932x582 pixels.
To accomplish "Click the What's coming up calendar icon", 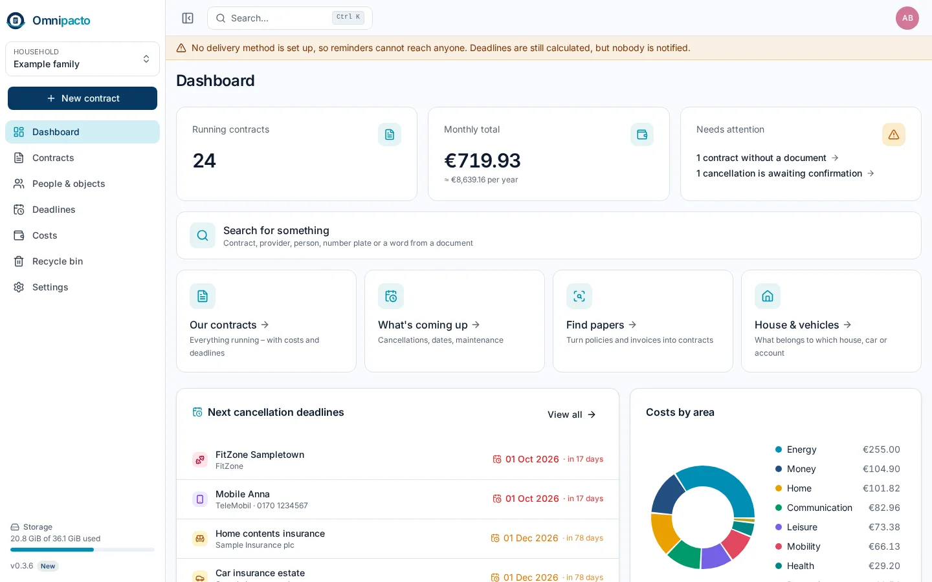I will click(391, 296).
